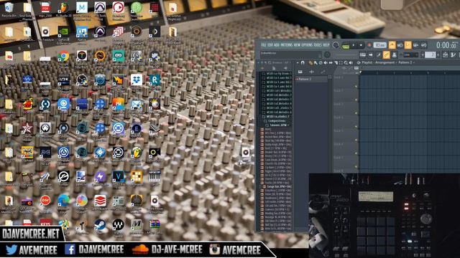Click the playlist piano roll view icon
Screen dimensions: 460x258
coord(300,72)
